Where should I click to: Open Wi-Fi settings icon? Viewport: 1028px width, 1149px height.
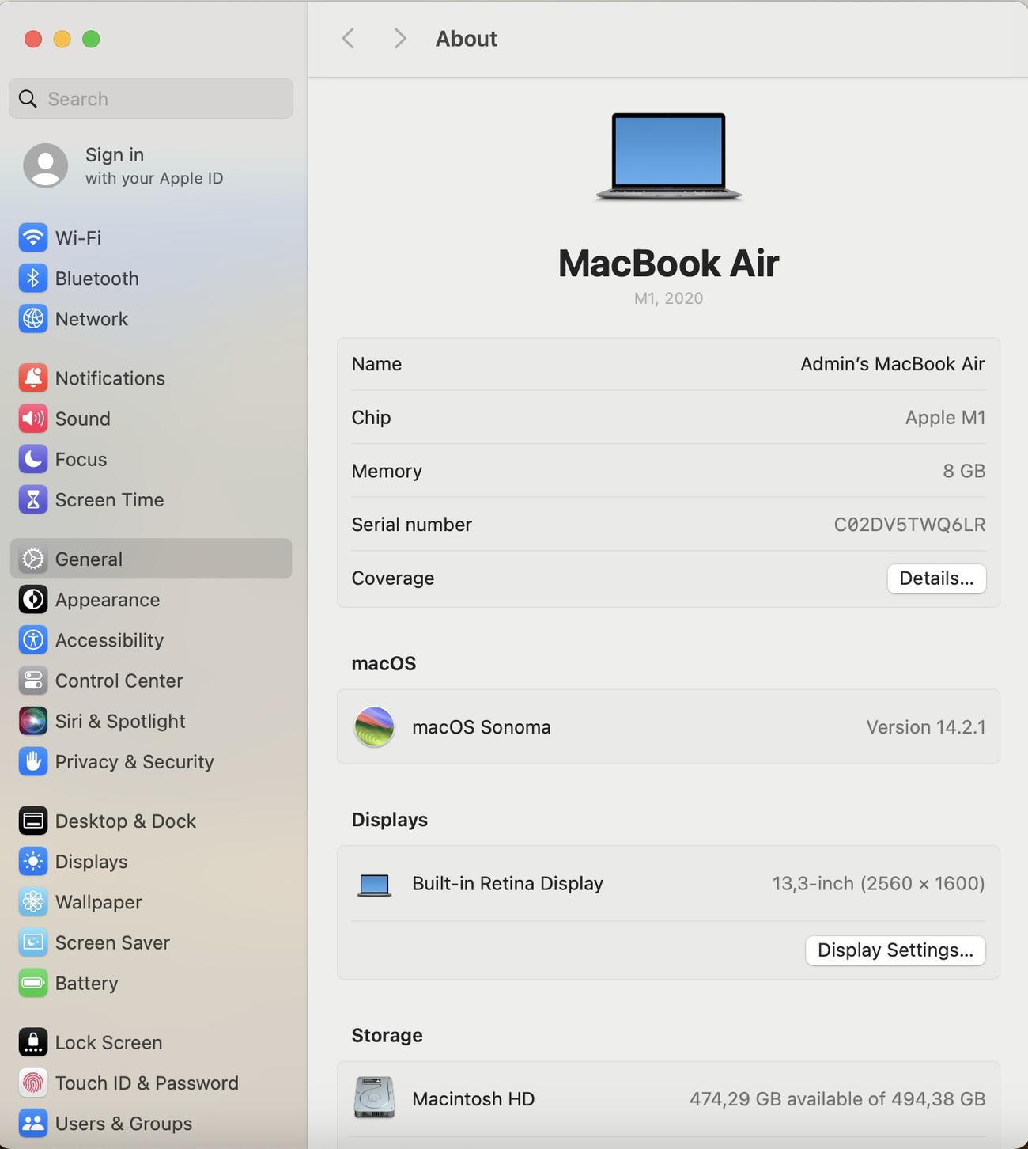pos(33,237)
